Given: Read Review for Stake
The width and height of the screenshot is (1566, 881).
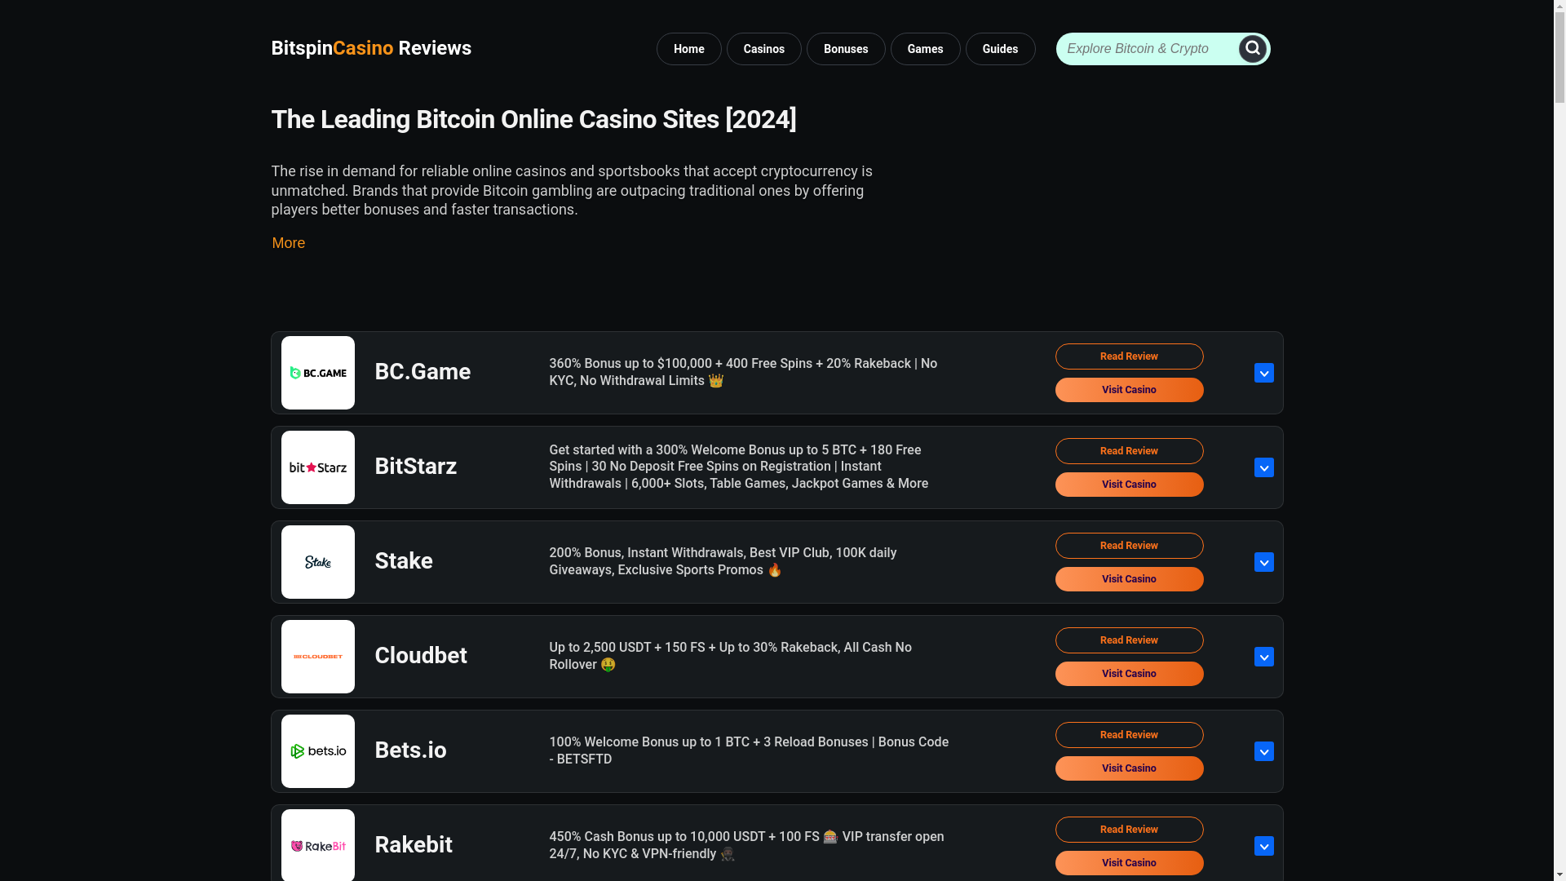Looking at the screenshot, I should coord(1130,546).
